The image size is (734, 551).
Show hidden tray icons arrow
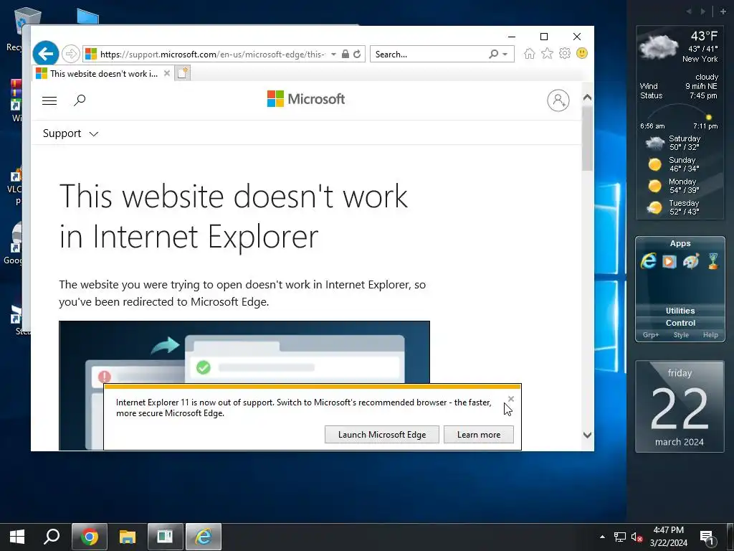click(x=602, y=537)
